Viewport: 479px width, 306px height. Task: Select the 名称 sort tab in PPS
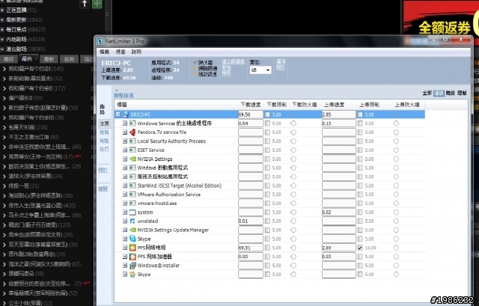point(70,59)
